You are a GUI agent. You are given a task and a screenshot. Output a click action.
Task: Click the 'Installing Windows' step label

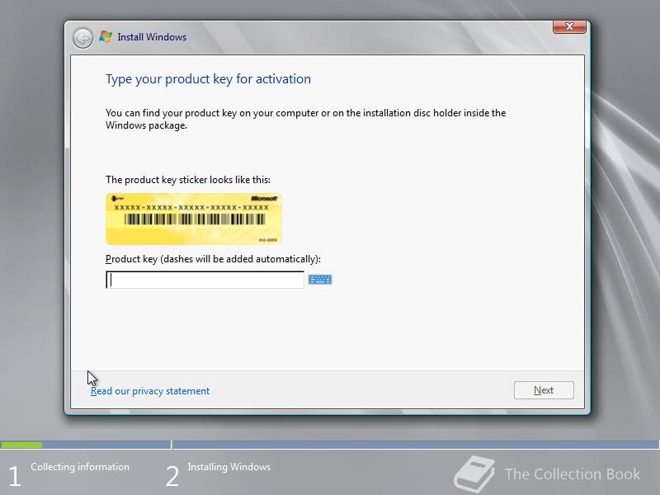tap(229, 467)
